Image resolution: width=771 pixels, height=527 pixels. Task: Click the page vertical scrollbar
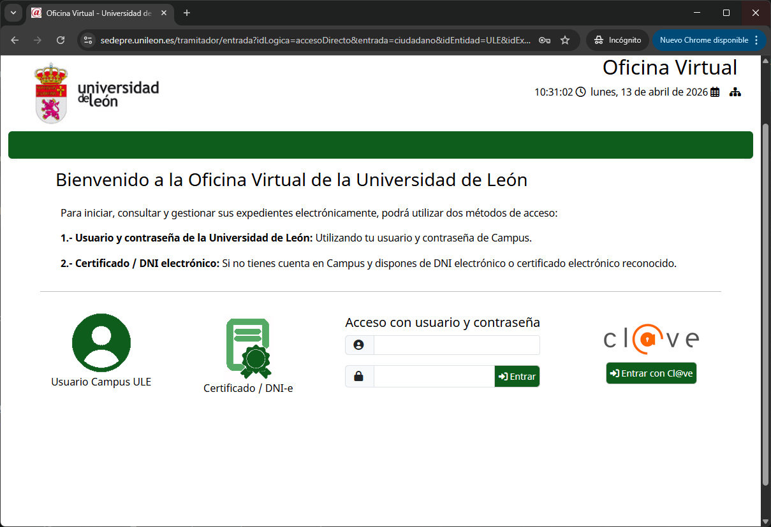tap(765, 305)
